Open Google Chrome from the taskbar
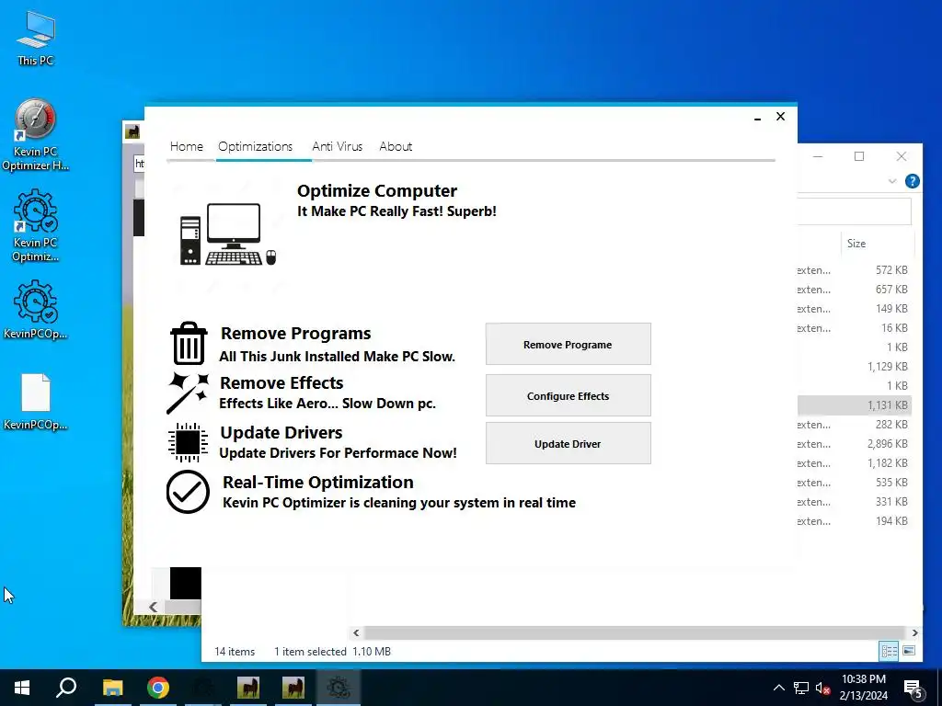Viewport: 942px width, 706px height. tap(158, 688)
